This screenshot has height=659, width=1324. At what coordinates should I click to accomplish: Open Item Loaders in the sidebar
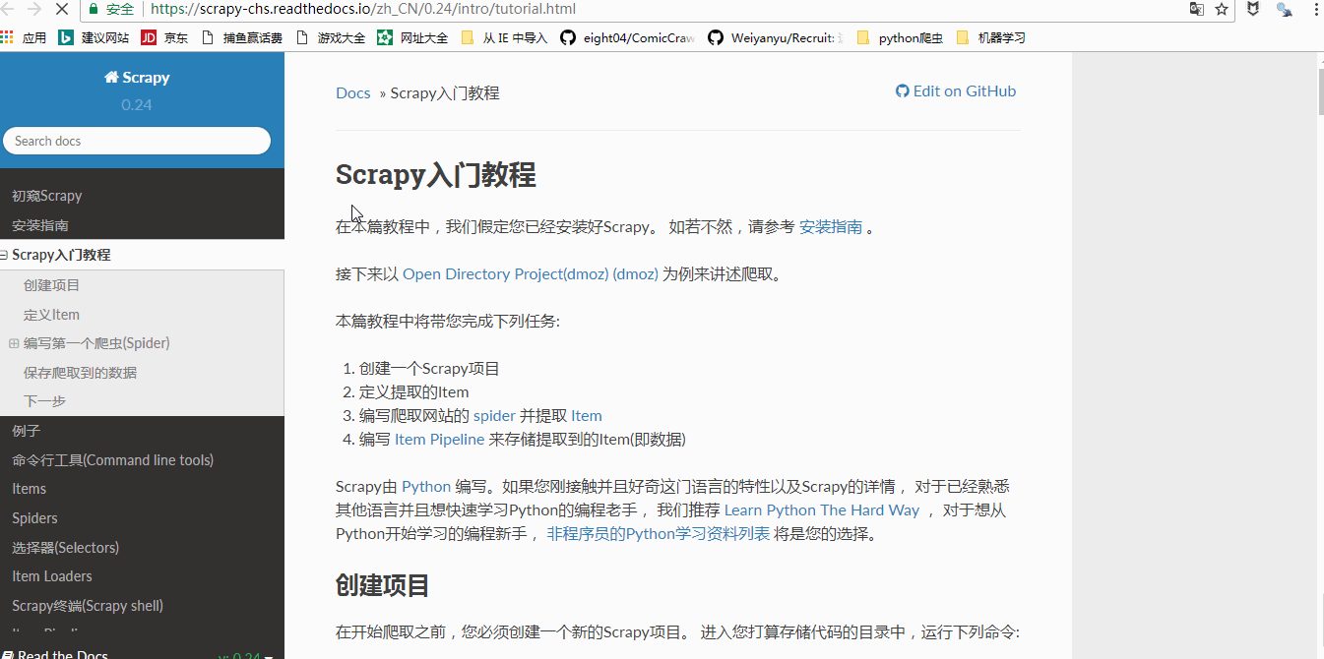52,576
